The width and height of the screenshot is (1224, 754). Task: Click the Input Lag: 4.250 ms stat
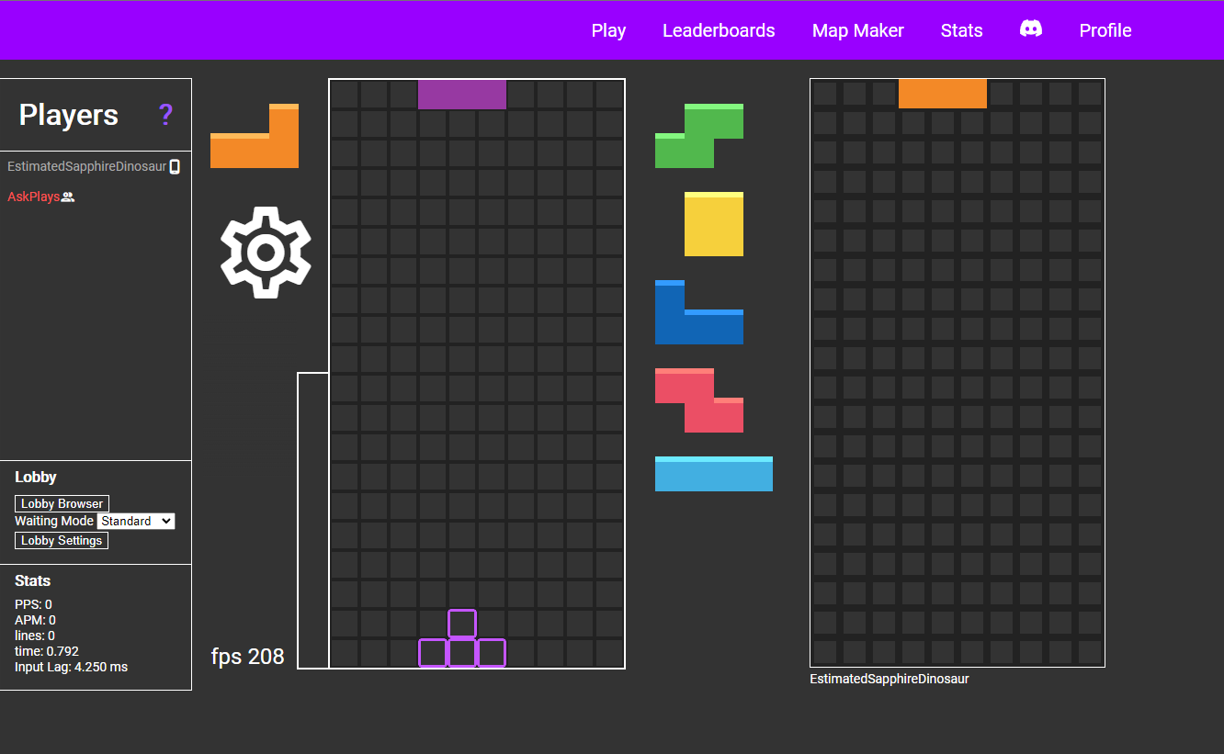[x=72, y=667]
